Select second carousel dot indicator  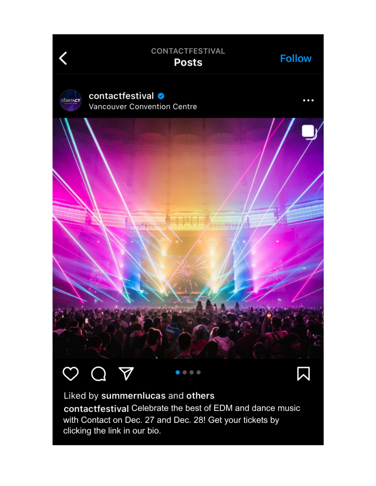click(185, 372)
